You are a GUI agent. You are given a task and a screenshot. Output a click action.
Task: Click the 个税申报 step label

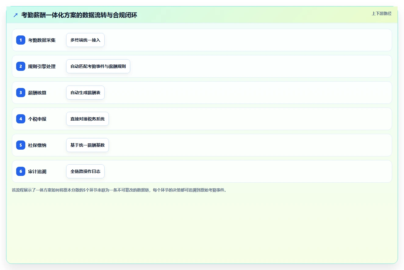37,119
